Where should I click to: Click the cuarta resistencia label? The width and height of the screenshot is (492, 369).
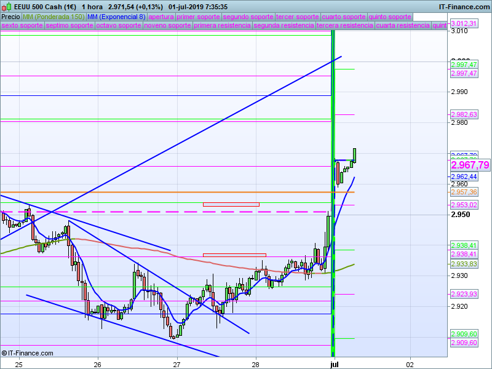click(x=403, y=25)
